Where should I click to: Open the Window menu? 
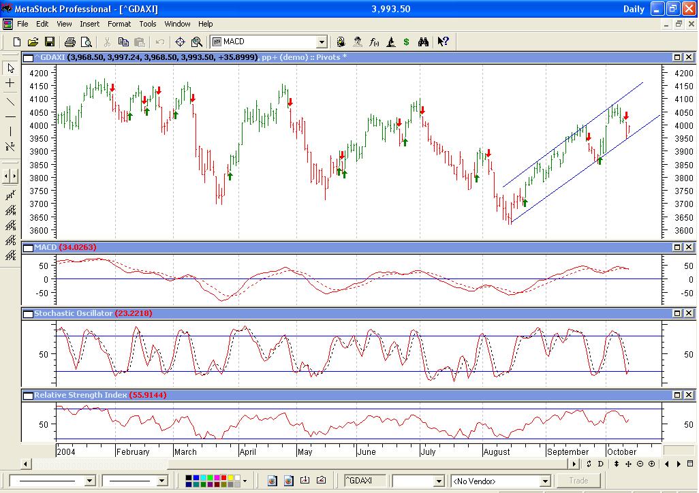tap(177, 24)
